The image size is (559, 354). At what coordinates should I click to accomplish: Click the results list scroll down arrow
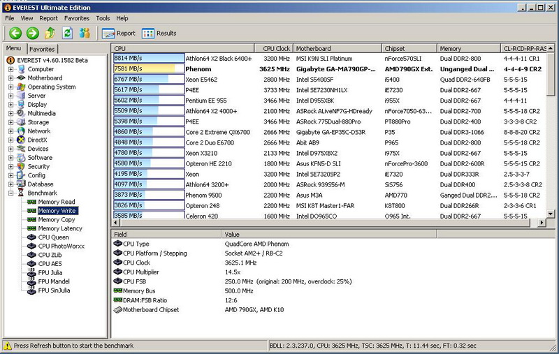[551, 214]
